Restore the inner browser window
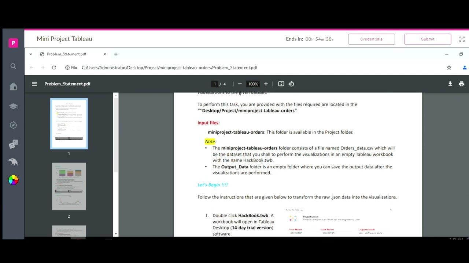Screen dimensions: 469x263 (461, 54)
